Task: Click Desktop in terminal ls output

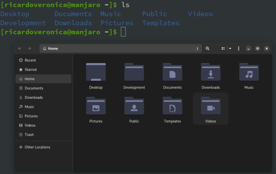Action: coord(15,14)
